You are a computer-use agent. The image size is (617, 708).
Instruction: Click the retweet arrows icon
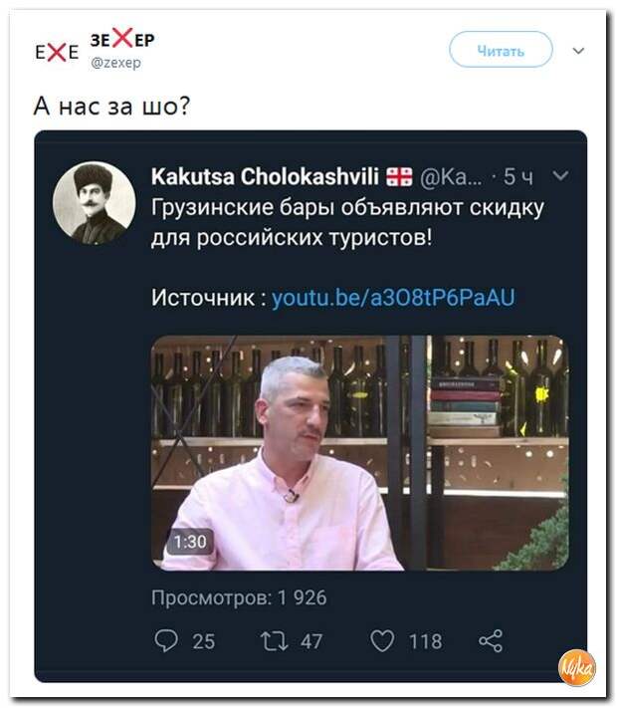pyautogui.click(x=274, y=641)
